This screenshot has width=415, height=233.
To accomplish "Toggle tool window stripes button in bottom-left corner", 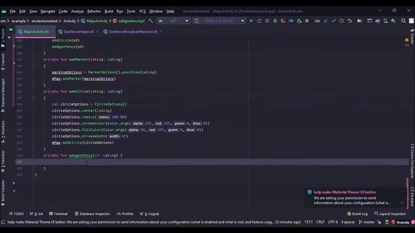I will (x=3, y=222).
